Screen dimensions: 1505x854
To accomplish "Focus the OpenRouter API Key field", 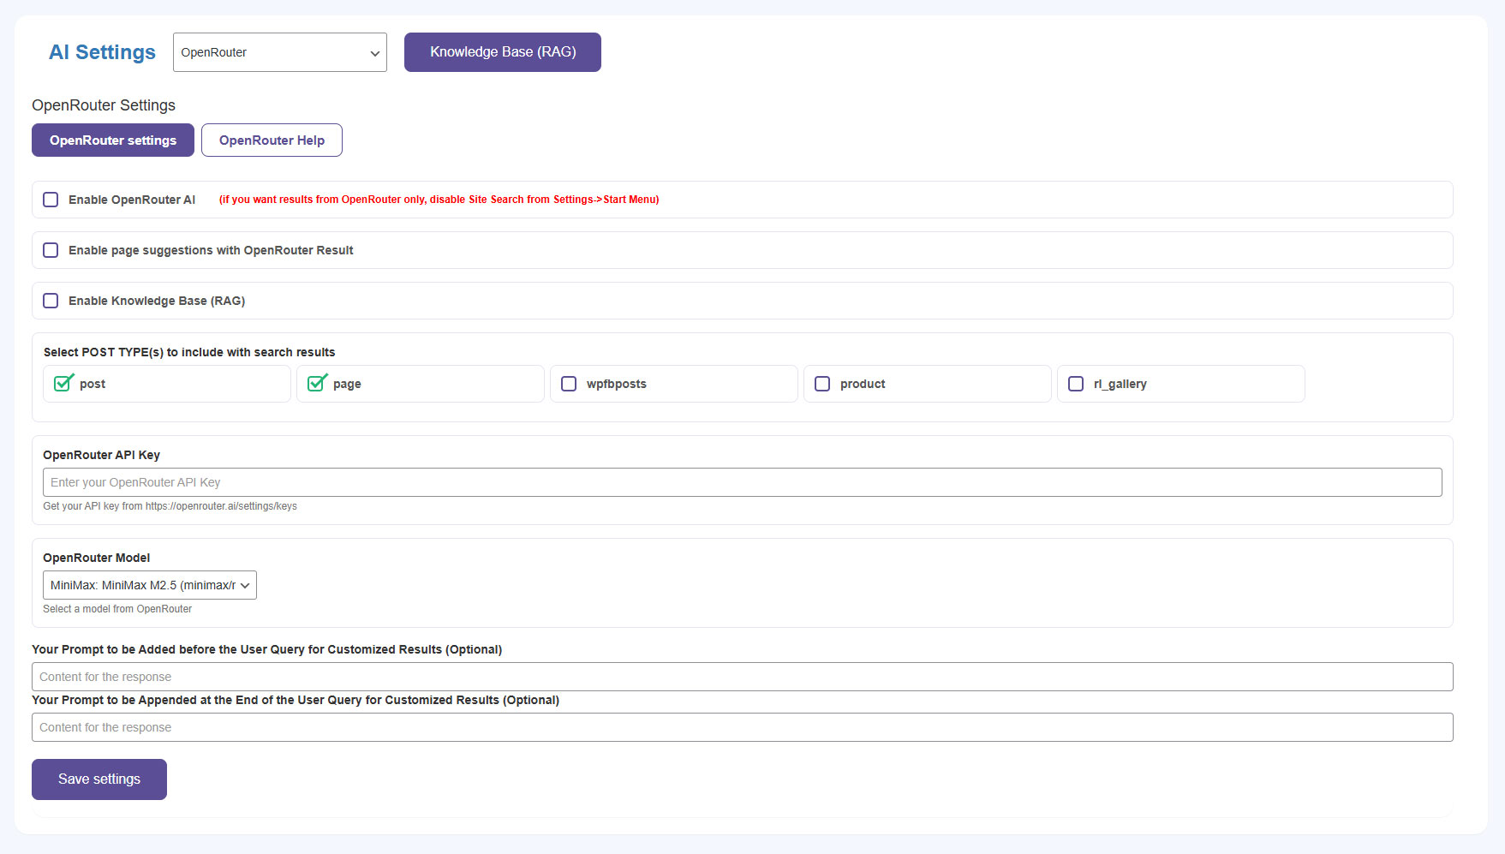I will coord(742,482).
